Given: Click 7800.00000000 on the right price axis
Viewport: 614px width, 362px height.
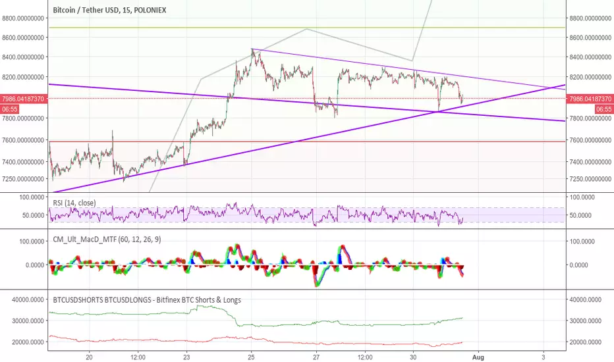Looking at the screenshot, I should [x=590, y=118].
